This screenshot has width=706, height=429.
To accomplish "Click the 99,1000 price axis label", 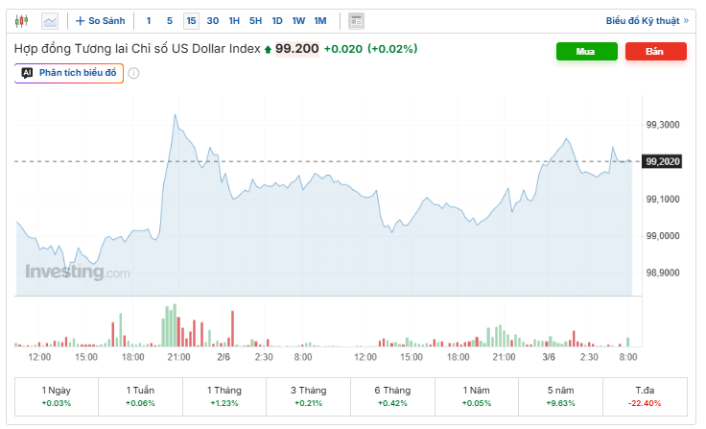I will (x=663, y=200).
